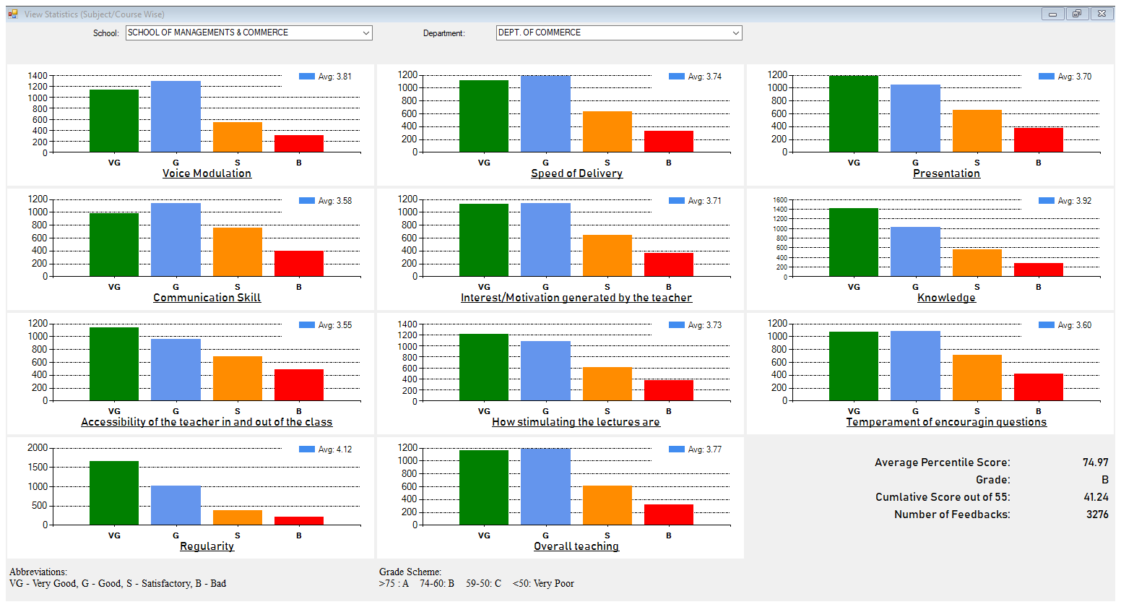Click the orange S bar in Voice Modulation

coord(238,137)
